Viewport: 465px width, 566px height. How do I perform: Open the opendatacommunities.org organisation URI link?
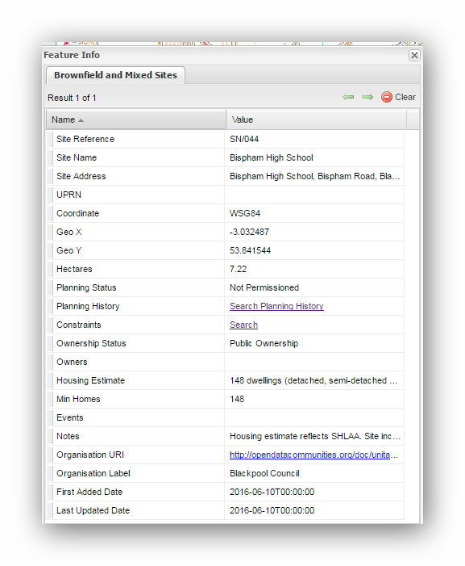[313, 455]
